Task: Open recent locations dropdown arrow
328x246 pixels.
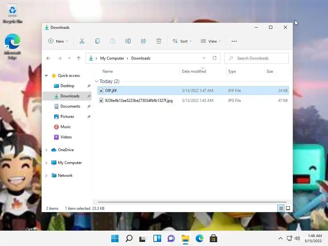Action: pyautogui.click(x=69, y=58)
